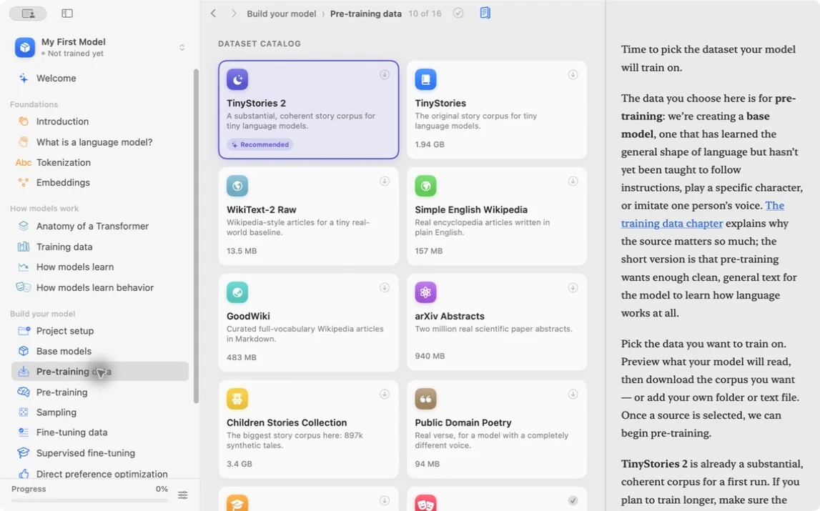Download the Public Domain Poetry dataset
820x511 pixels.
point(573,395)
